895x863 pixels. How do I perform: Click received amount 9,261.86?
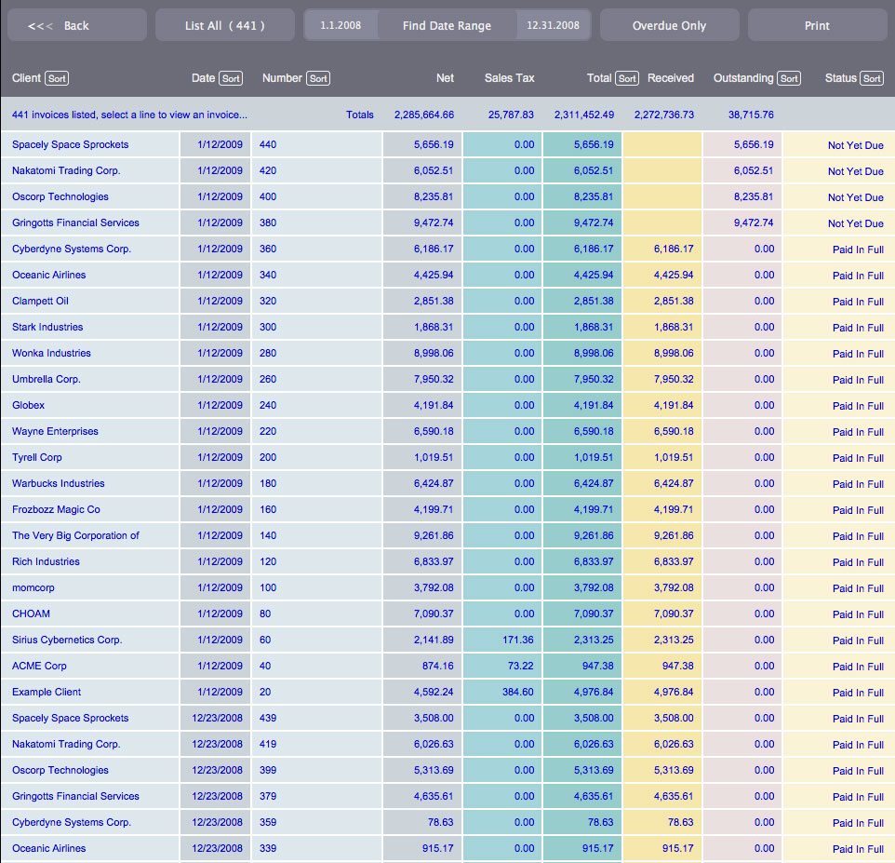coord(674,535)
